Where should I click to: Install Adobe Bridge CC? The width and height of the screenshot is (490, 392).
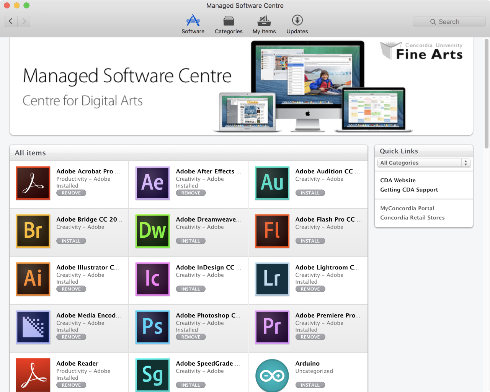tap(71, 241)
